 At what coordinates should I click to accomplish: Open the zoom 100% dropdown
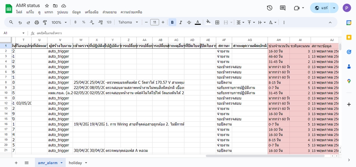pyautogui.click(x=59, y=22)
